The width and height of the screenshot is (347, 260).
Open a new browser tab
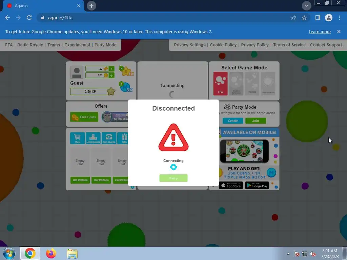[91, 6]
